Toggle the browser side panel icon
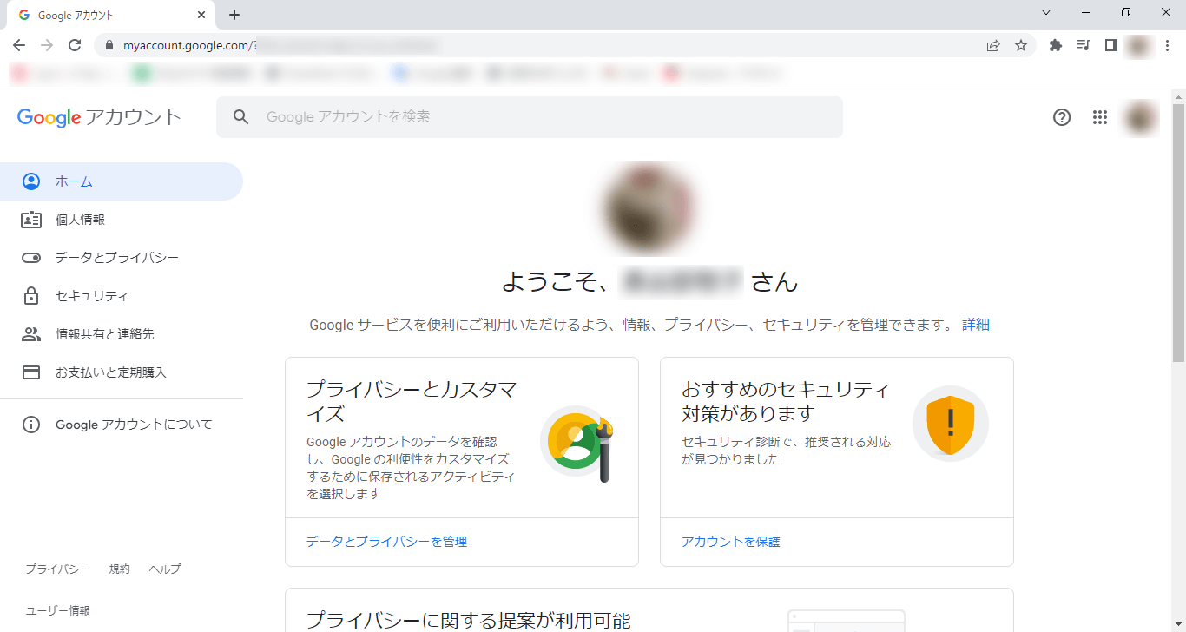Screen dimensions: 1186x632 [x=1110, y=45]
